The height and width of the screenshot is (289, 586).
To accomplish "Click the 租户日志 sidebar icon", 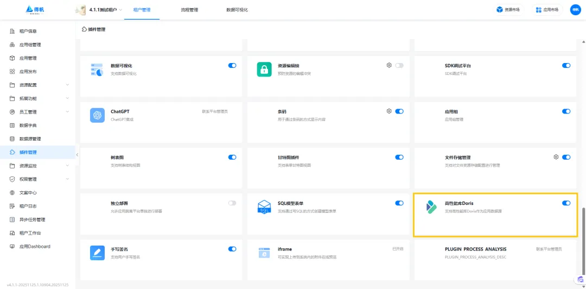I will [x=12, y=206].
